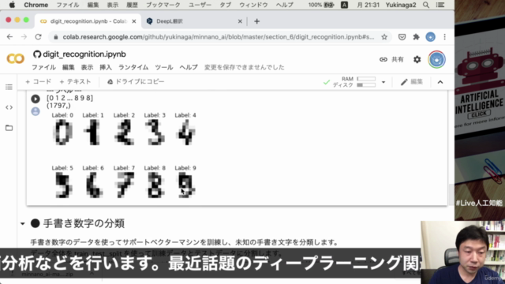Image resolution: width=505 pixels, height=284 pixels.
Task: Open the Chrome extensions puzzle icon
Action: (416, 37)
